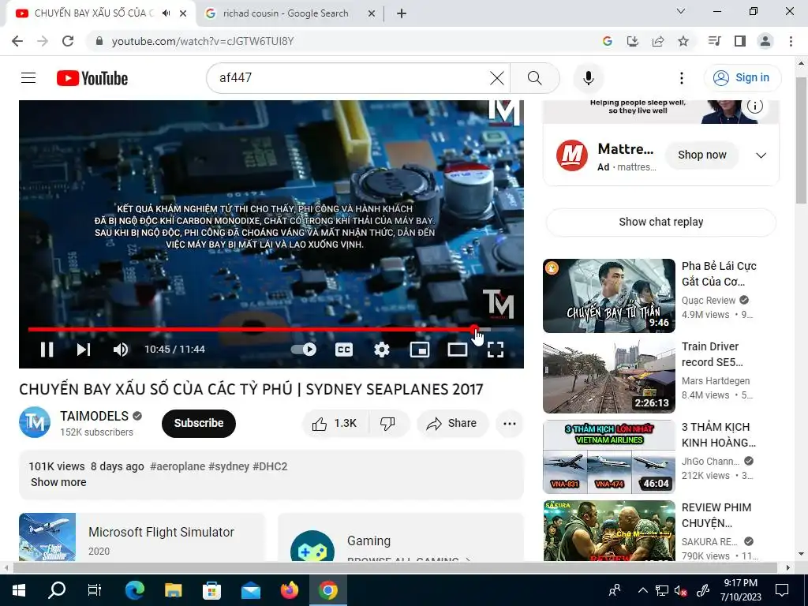Open TAIMODELS channel name link
This screenshot has width=808, height=606.
click(95, 416)
